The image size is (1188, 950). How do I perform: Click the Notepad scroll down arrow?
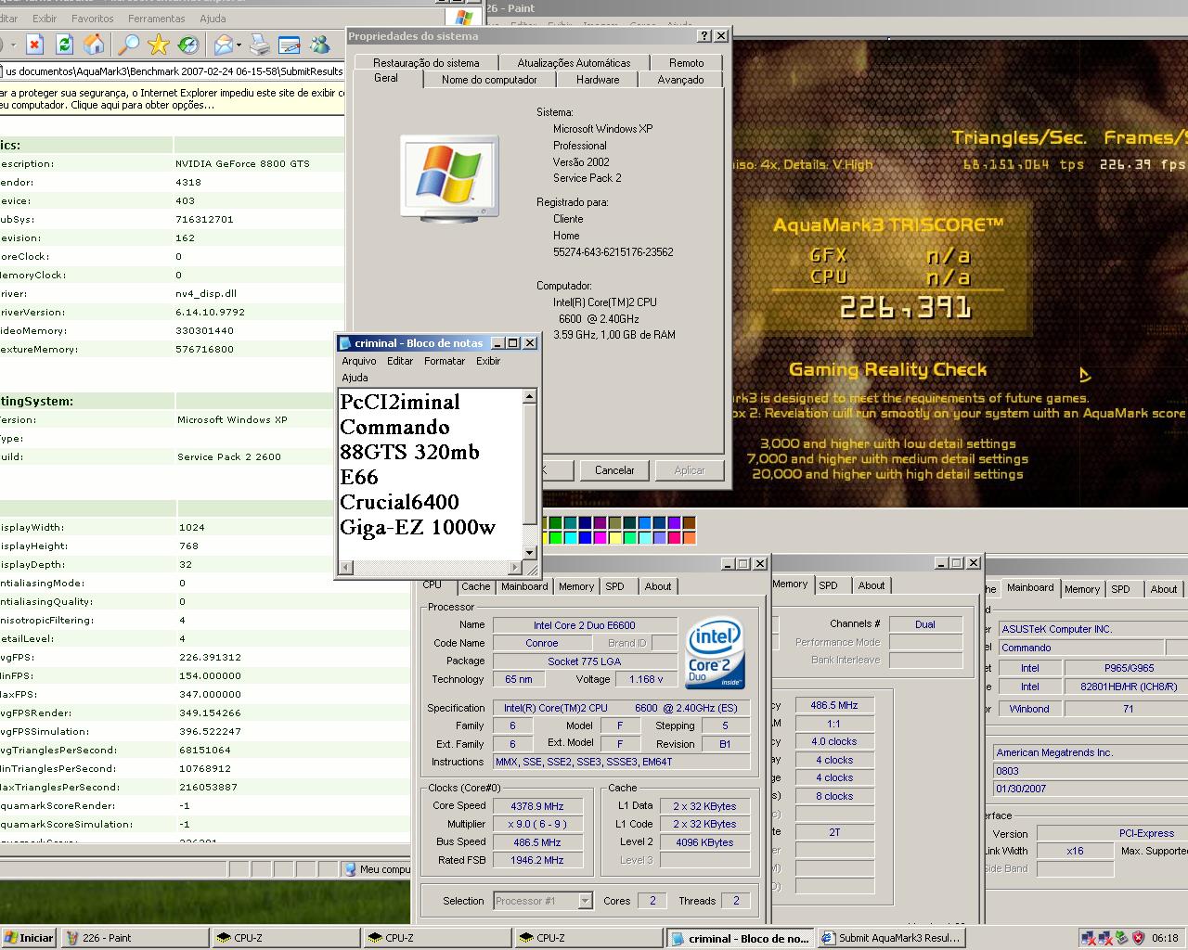pos(530,552)
